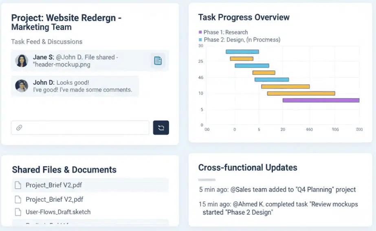Click John D. profile avatar
This screenshot has width=376, height=231.
click(x=22, y=86)
